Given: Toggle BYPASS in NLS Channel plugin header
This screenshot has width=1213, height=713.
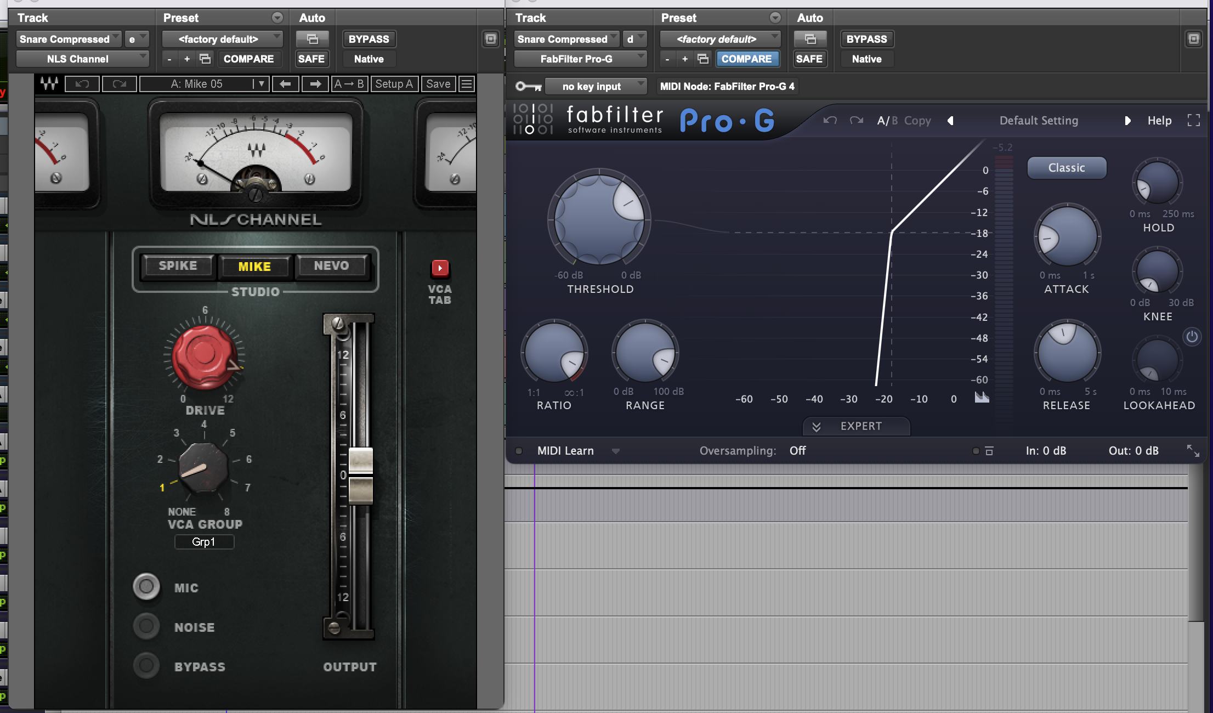Looking at the screenshot, I should pos(369,39).
